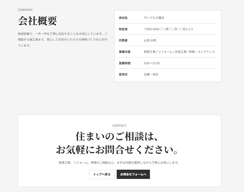Viewport: 244px width, 192px height.
Task: Select the COMPANY section label
Action: (25, 10)
